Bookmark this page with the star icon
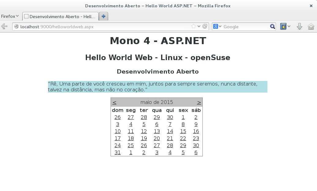Image resolution: width=317 pixels, height=191 pixels. coord(193,27)
